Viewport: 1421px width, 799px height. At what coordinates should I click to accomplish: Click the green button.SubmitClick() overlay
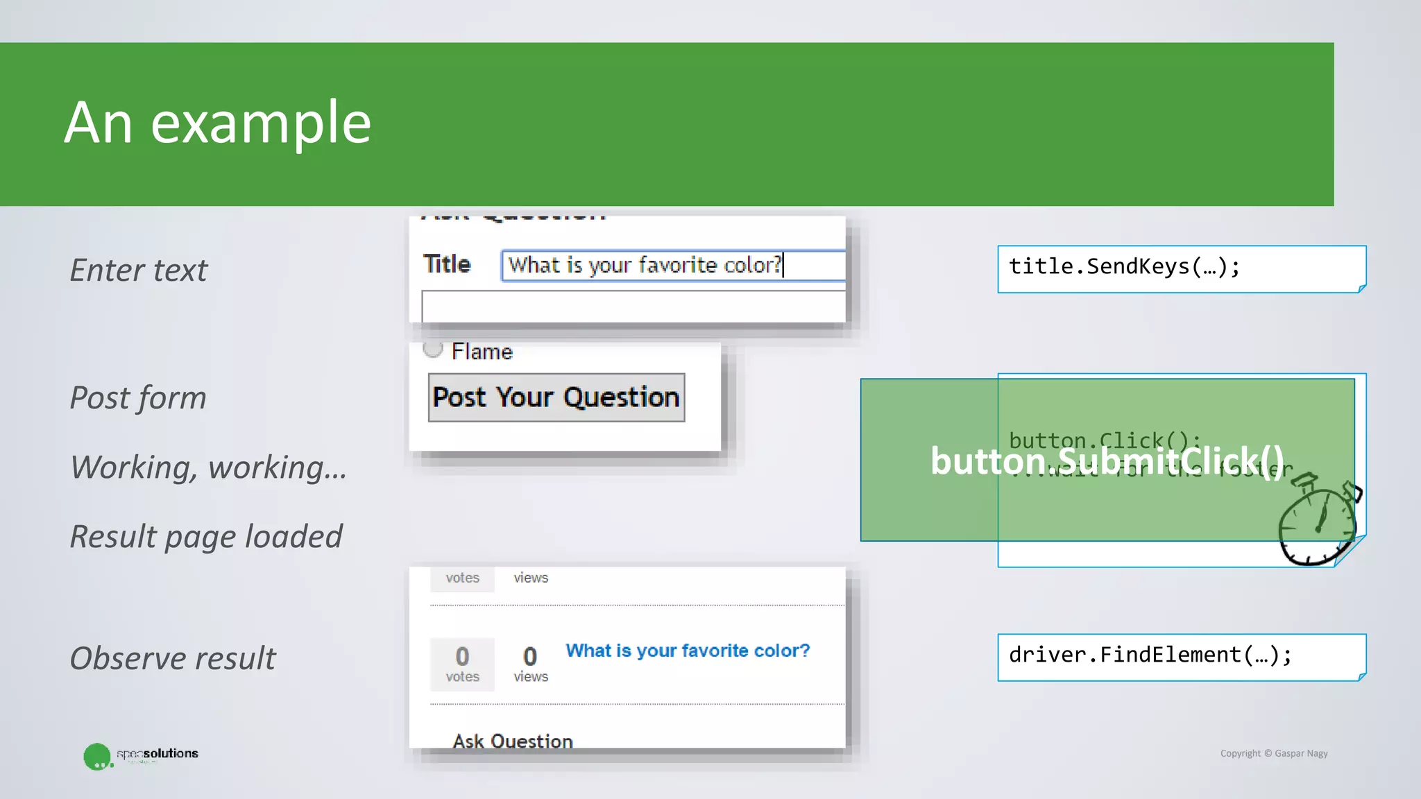(1107, 461)
